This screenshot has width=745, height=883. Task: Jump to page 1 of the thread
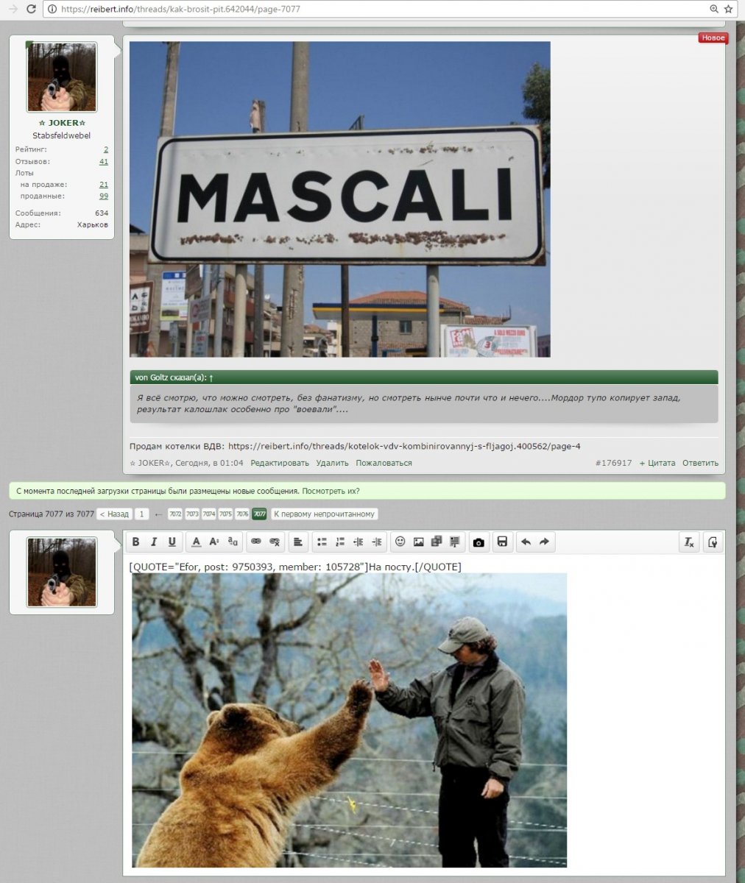(x=141, y=514)
